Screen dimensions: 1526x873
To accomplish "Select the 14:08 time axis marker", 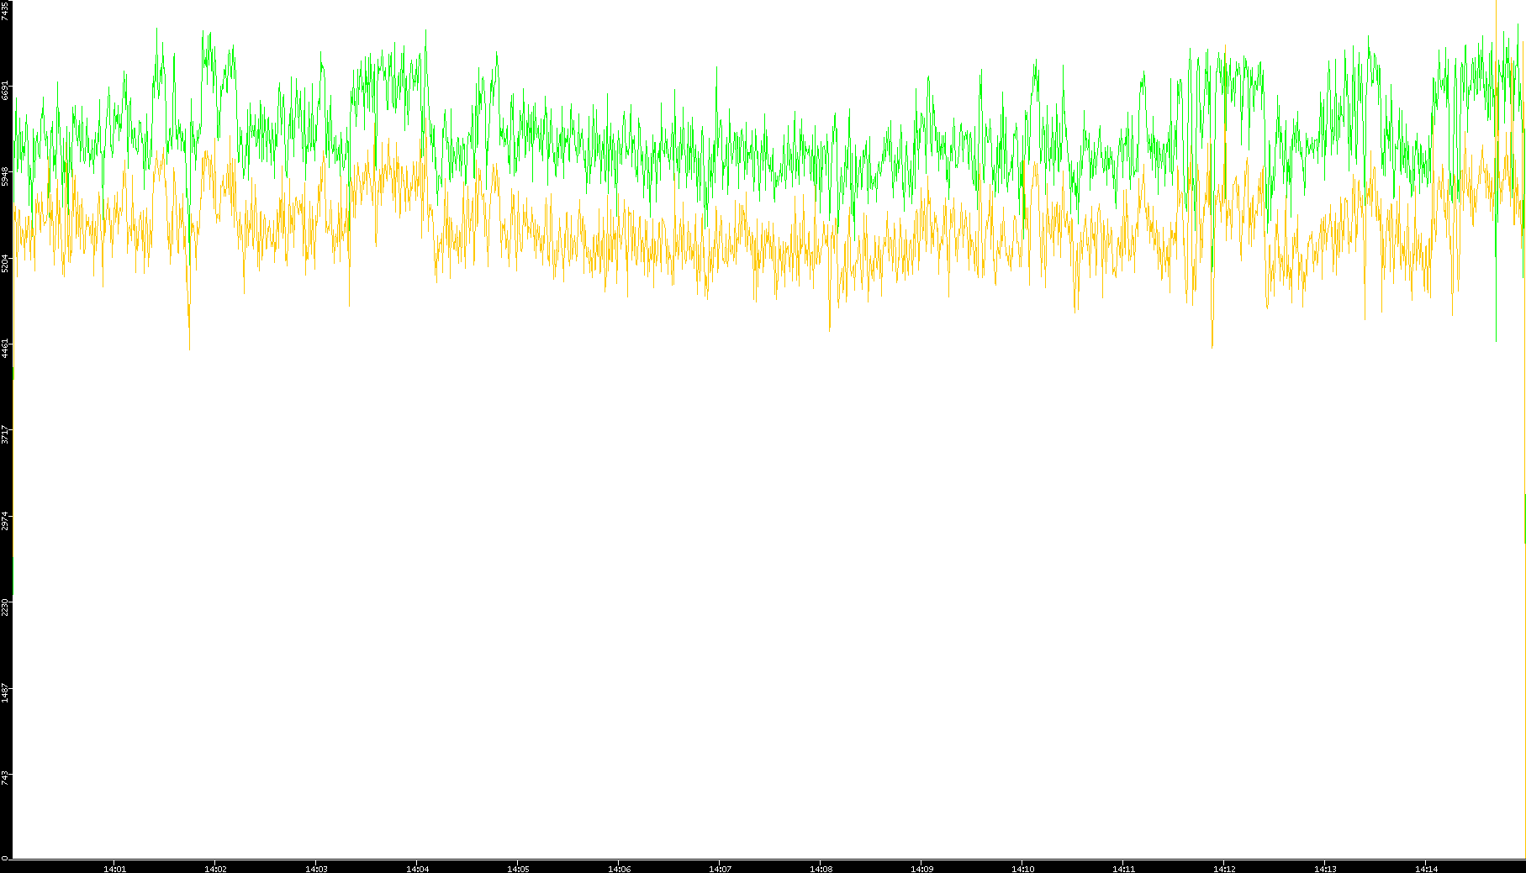I will click(x=821, y=868).
